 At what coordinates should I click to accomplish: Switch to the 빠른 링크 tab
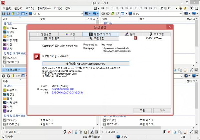[52, 38]
